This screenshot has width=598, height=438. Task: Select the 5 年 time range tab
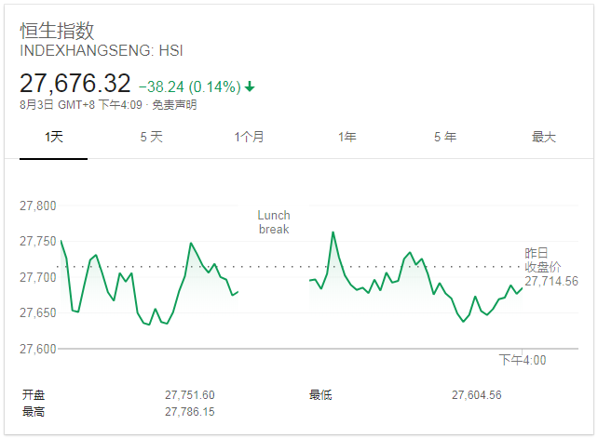click(x=445, y=137)
